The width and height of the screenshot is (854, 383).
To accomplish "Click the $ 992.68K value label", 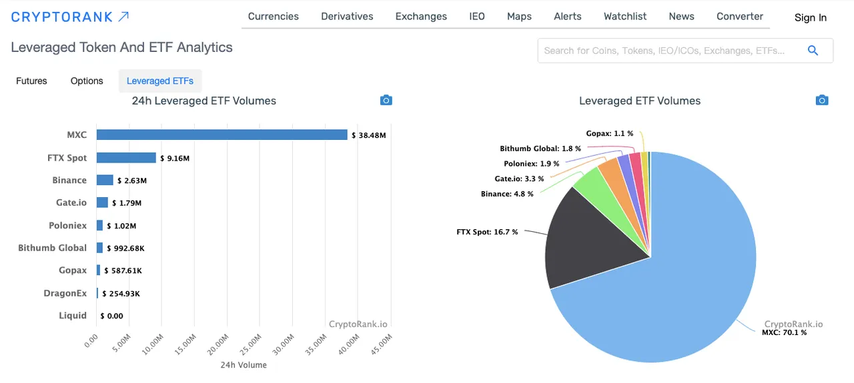I will click(125, 248).
